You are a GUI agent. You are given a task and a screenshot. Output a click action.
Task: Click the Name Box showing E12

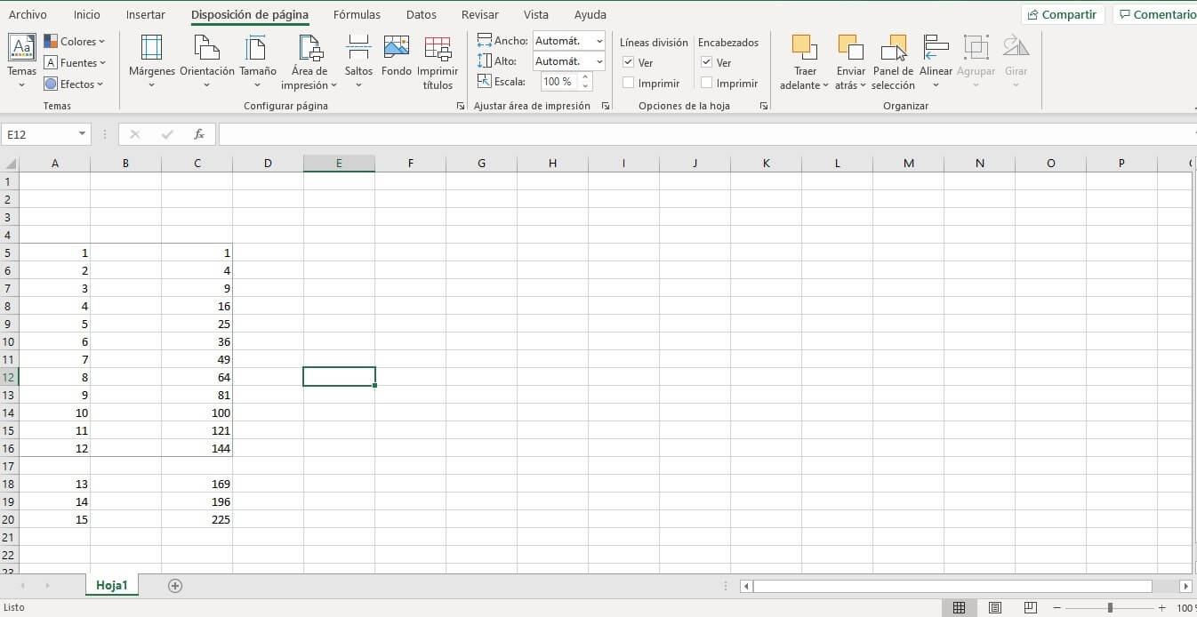[x=39, y=134]
